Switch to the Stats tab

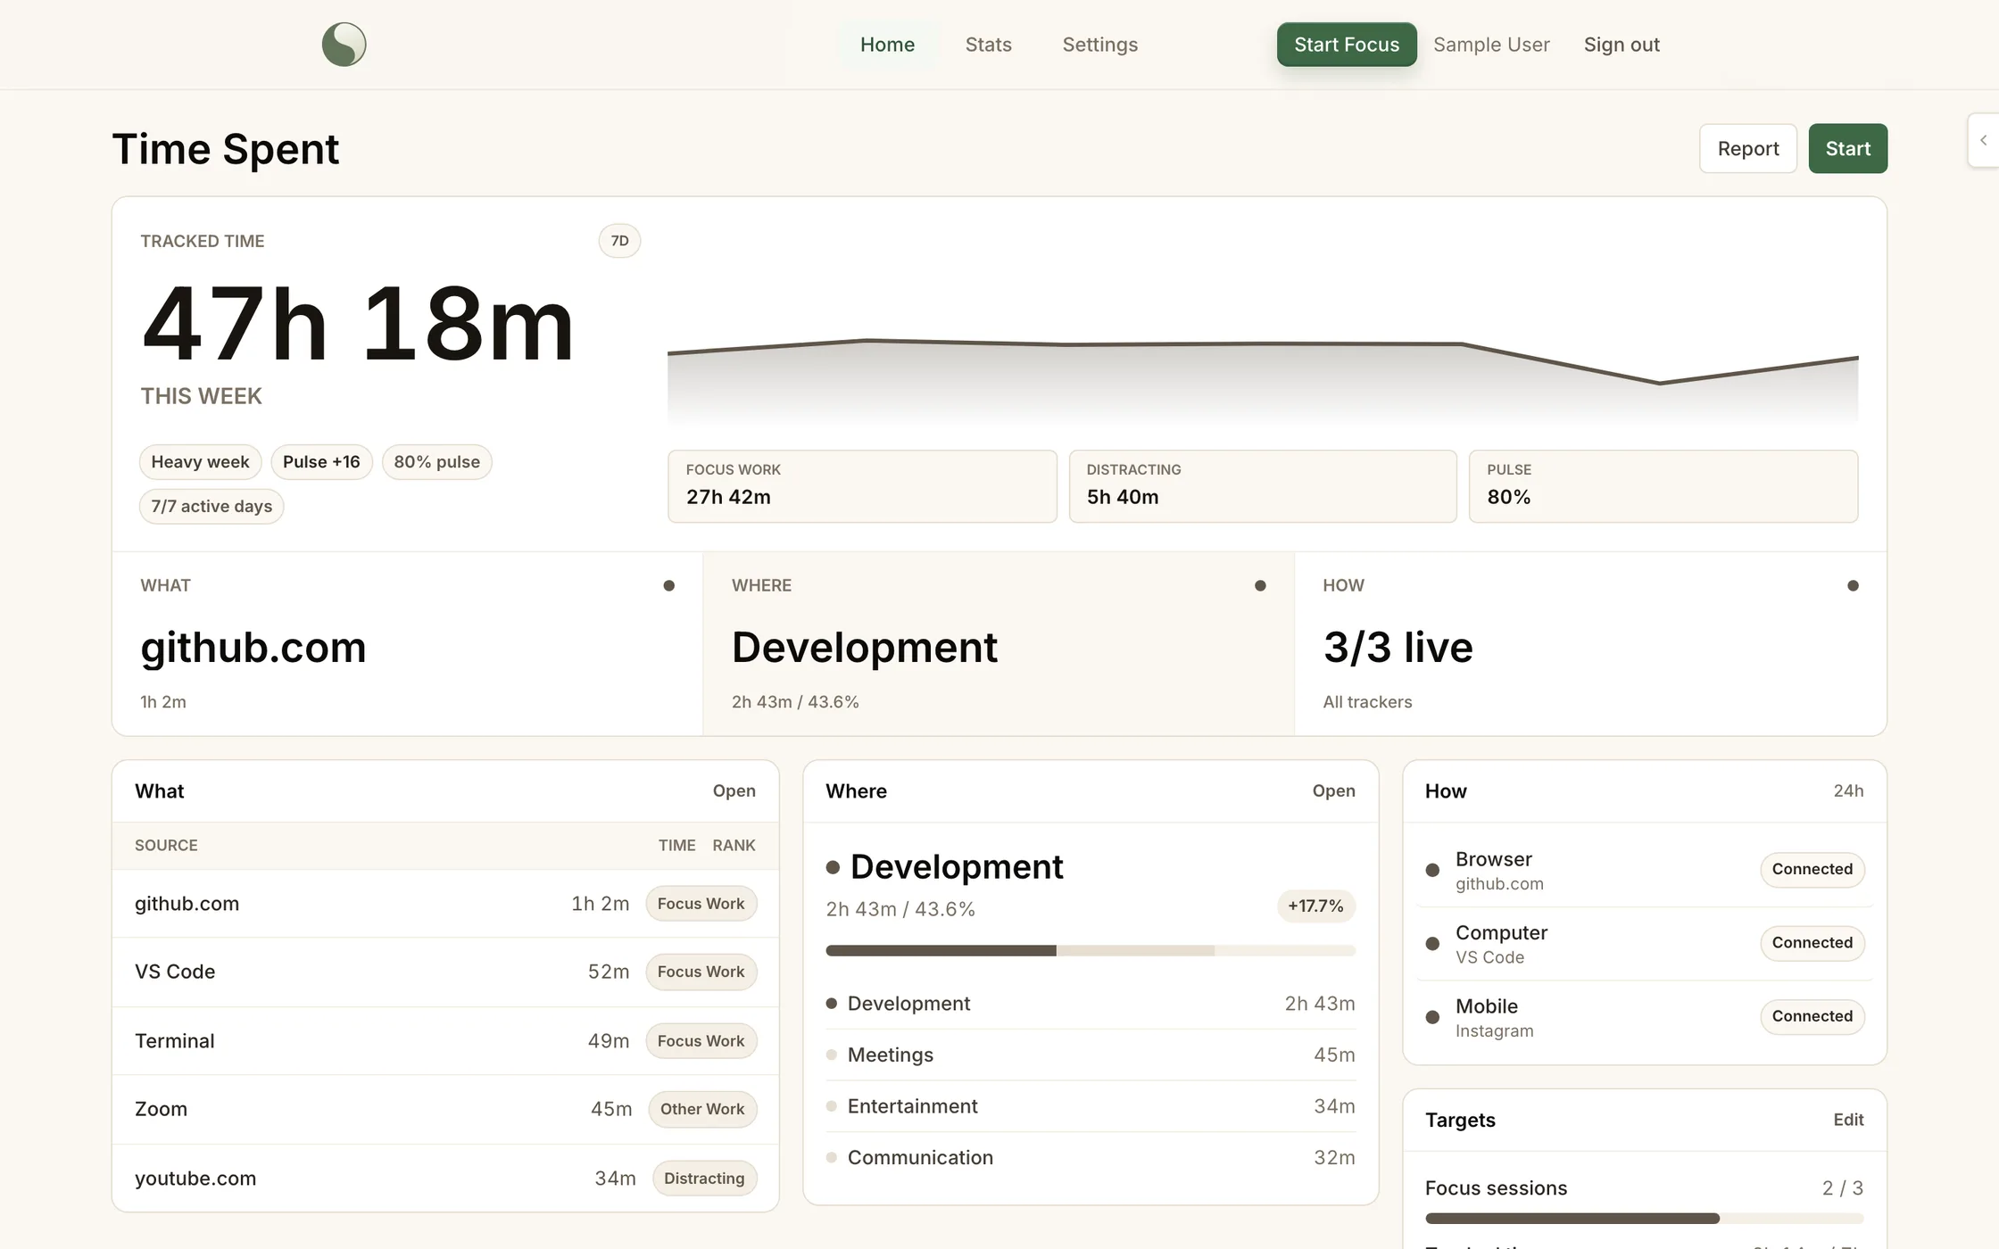[988, 45]
